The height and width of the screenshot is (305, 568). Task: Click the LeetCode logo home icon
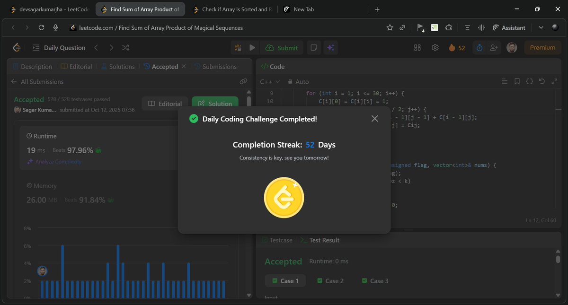17,47
